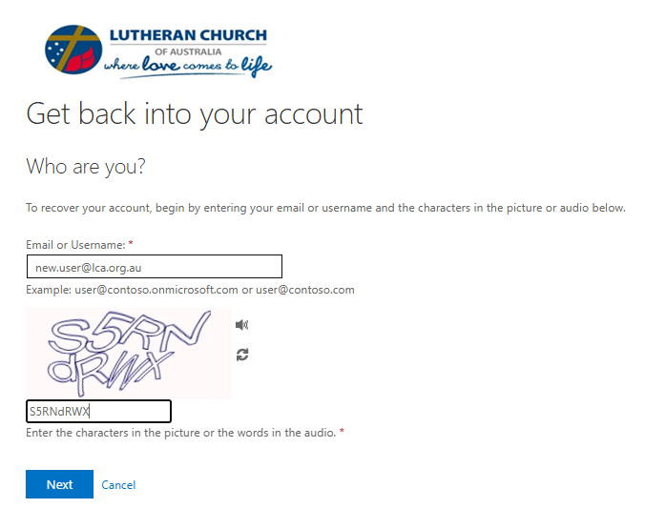The height and width of the screenshot is (529, 645).
Task: Click the "LUTHERAN CHURCH" logo text
Action: (188, 36)
